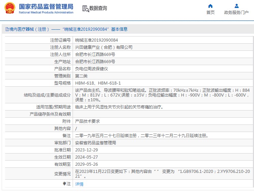Select model value HBM-618、HBM-618-1
The width and height of the screenshot is (254, 192).
pyautogui.click(x=98, y=83)
